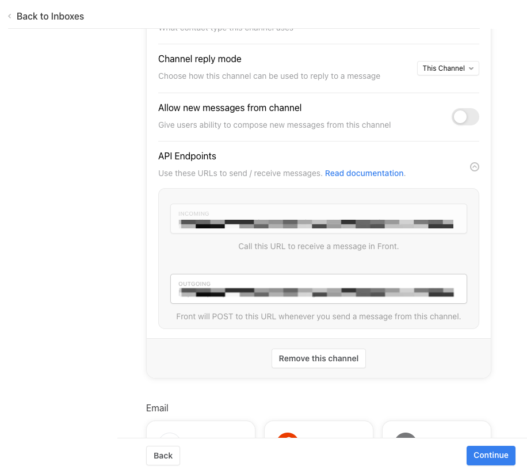This screenshot has height=470, width=527.
Task: Select the orange email provider icon
Action: click(287, 435)
